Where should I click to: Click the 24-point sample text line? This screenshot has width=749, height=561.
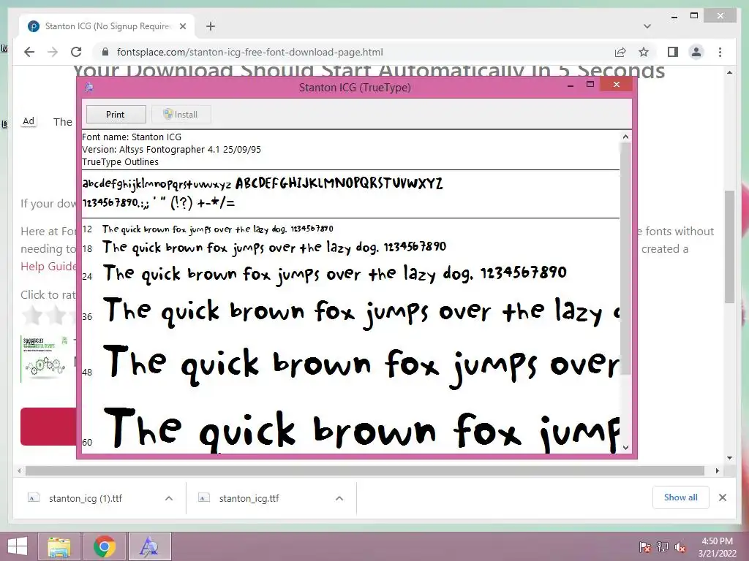tap(334, 275)
